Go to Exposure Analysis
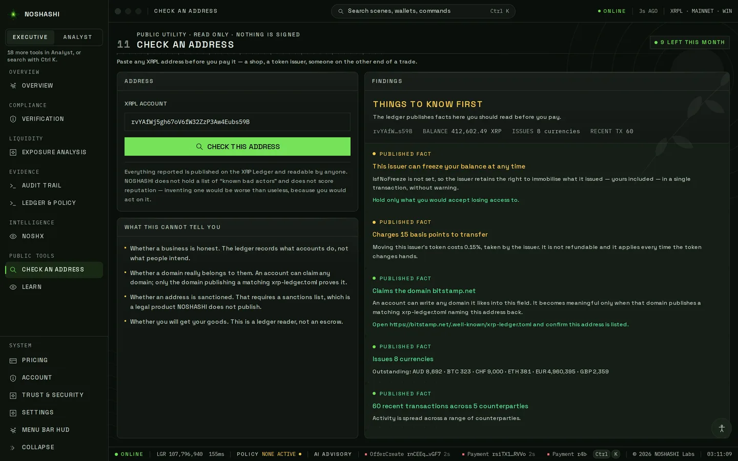Screen dimensions: 738x461 coord(54,152)
